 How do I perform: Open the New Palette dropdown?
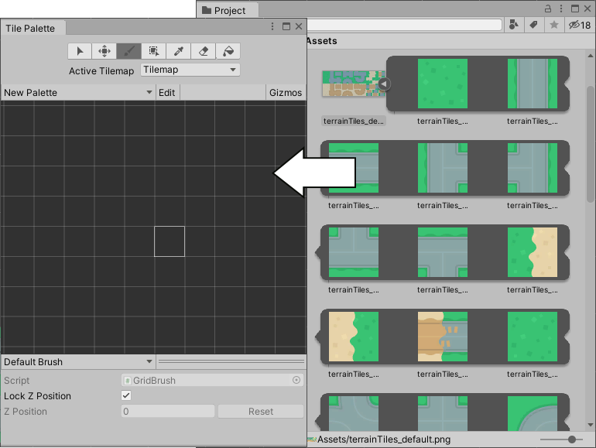coord(77,93)
